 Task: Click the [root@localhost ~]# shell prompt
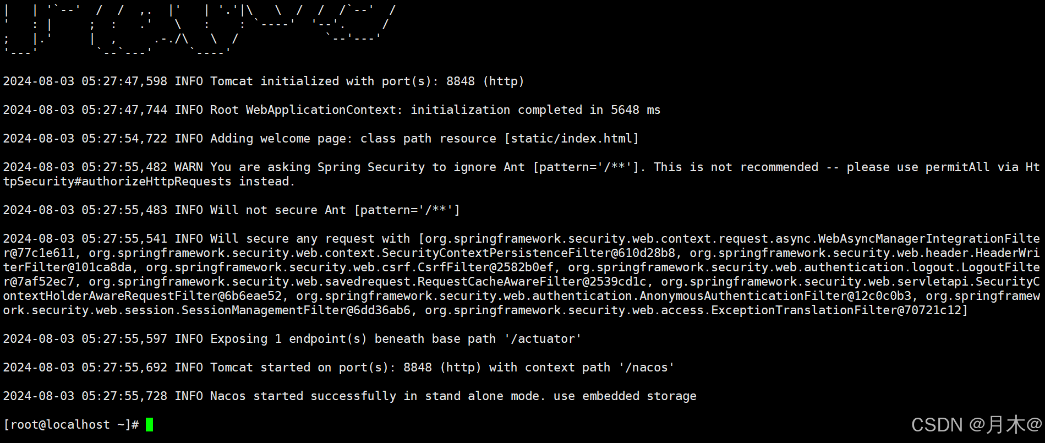pos(71,424)
